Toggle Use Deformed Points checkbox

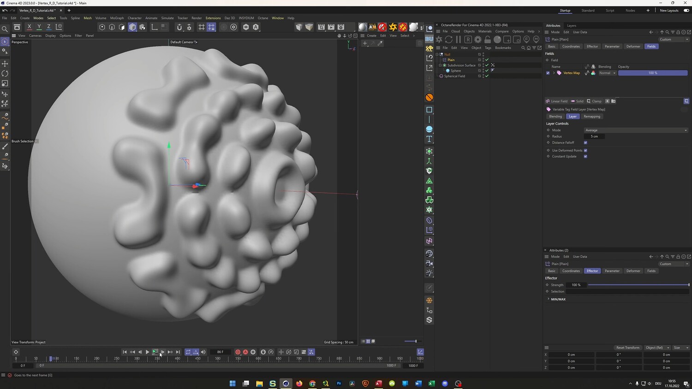pos(585,150)
